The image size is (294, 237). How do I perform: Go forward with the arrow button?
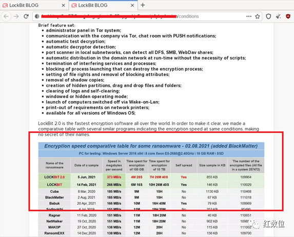16,16
